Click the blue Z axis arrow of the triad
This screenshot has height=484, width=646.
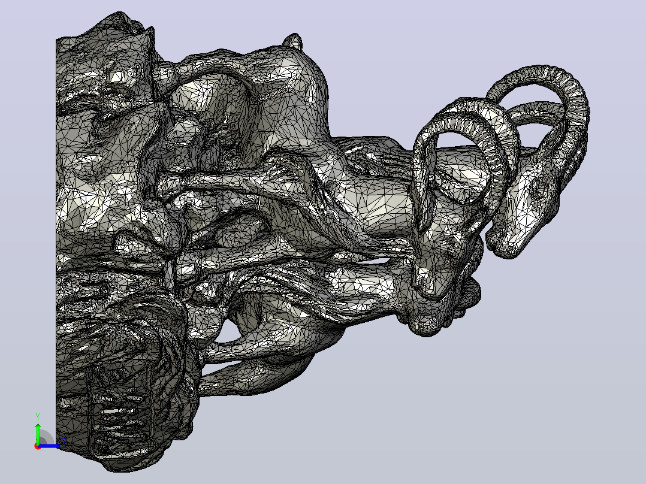pos(50,446)
